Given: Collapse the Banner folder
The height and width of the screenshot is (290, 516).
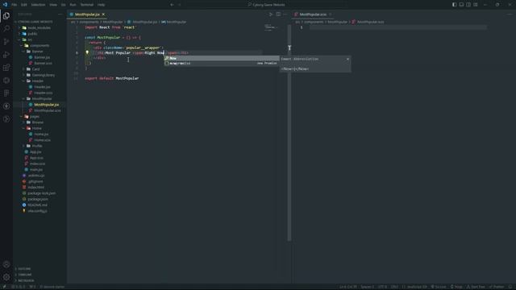Looking at the screenshot, I should pyautogui.click(x=37, y=52).
